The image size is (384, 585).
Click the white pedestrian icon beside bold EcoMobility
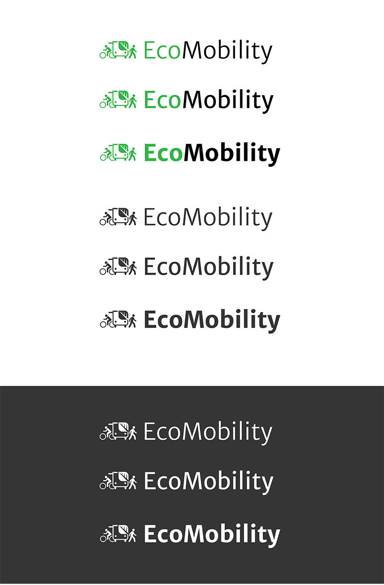[132, 535]
